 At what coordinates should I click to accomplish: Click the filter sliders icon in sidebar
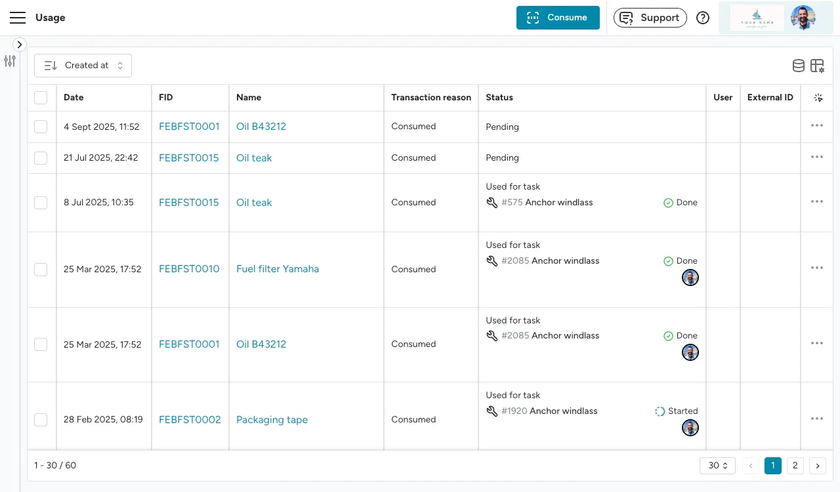pyautogui.click(x=10, y=61)
